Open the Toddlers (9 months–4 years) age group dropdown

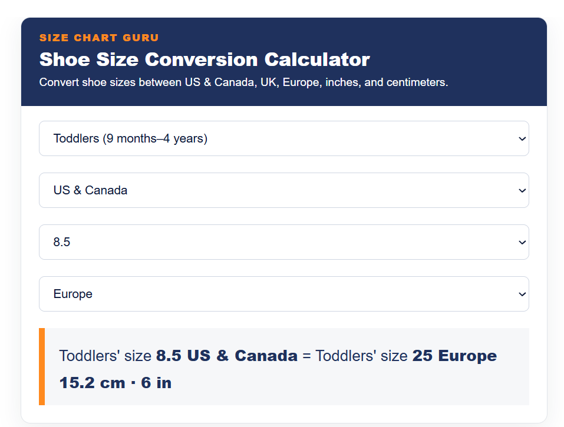(x=284, y=138)
